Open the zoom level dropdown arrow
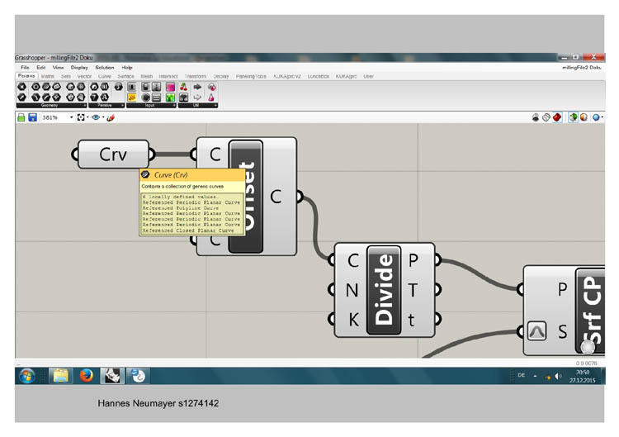 tap(72, 117)
